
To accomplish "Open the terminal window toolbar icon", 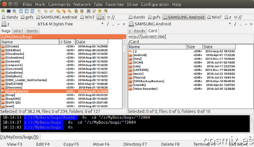I will coord(9,11).
